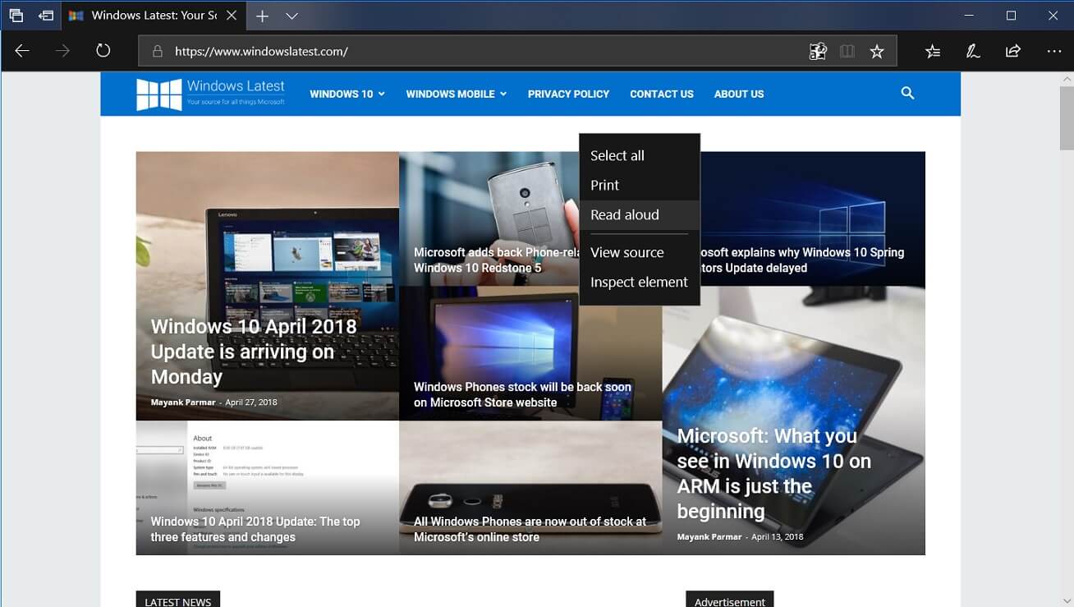The image size is (1074, 607).
Task: Click the extension icon in address bar
Action: tap(818, 51)
